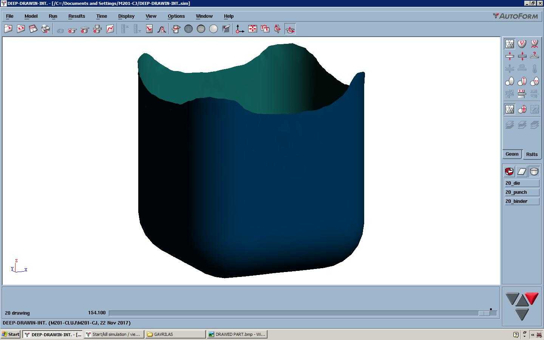Toggle the highlighted dynamic rotation icon
This screenshot has width=544, height=340.
(x=290, y=29)
